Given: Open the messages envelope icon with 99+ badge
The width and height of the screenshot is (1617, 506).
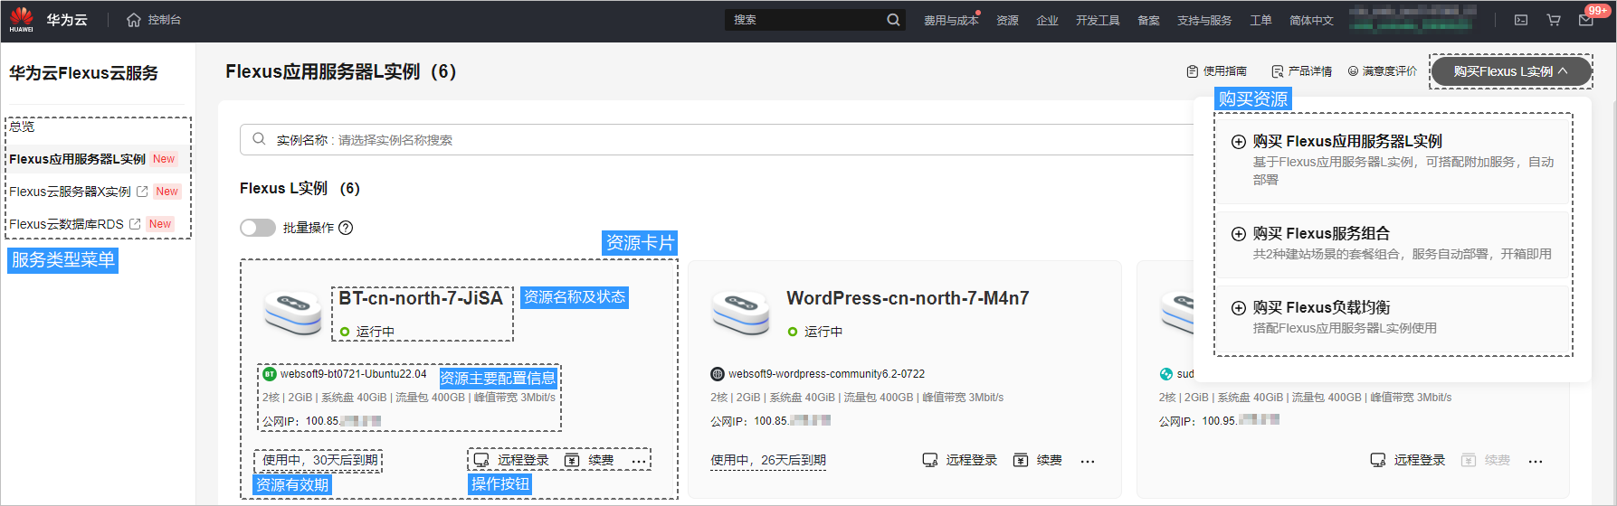Looking at the screenshot, I should pyautogui.click(x=1586, y=20).
